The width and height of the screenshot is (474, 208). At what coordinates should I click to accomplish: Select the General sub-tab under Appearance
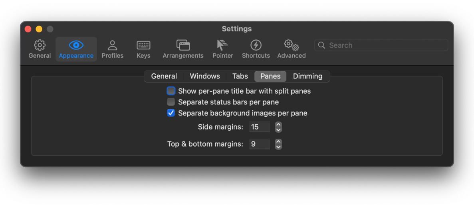coord(164,76)
